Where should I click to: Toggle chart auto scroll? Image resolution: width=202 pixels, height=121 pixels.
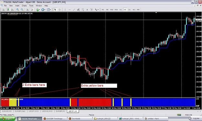(27, 10)
